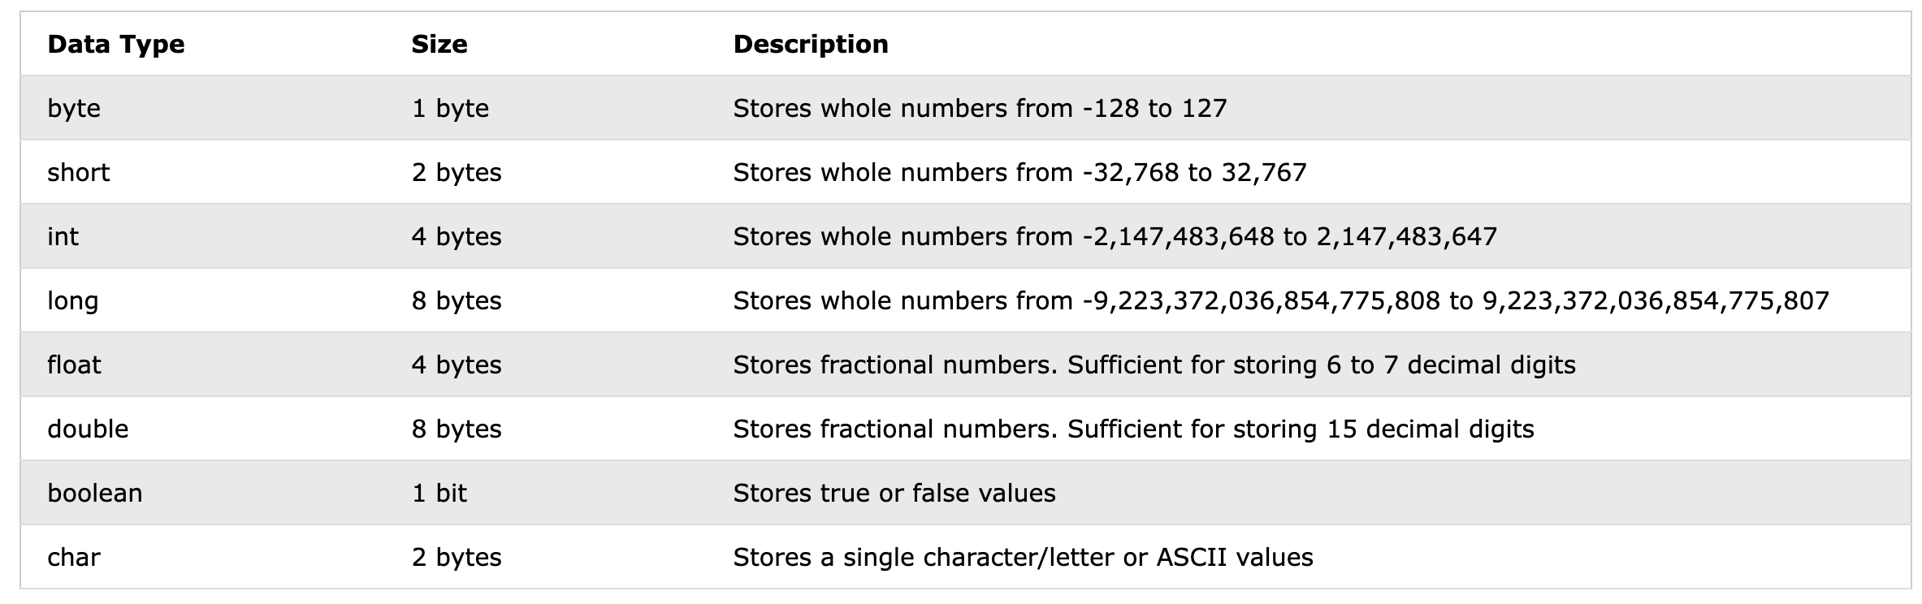1922x604 pixels.
Task: Click the char data type cell
Action: [x=74, y=557]
